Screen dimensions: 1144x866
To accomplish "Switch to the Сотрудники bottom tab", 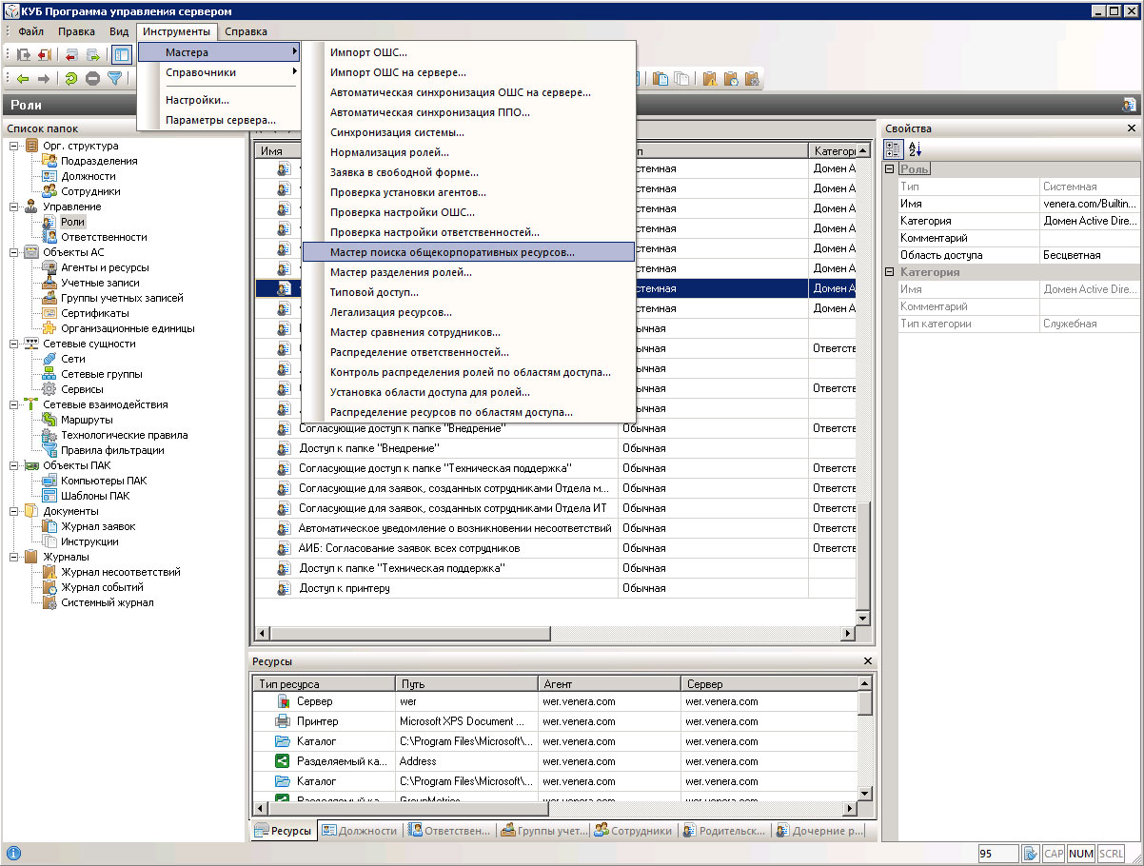I will (x=633, y=831).
